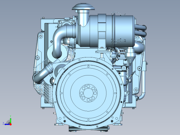Select the mushroom-shaped intake rain cap
This screenshot has height=135, width=180.
(x=83, y=7)
